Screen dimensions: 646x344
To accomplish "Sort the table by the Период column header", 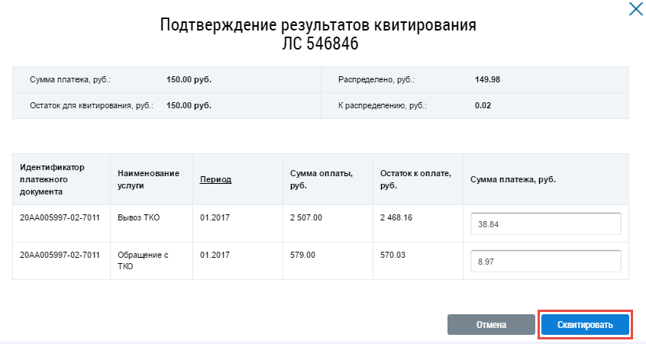I will point(215,179).
